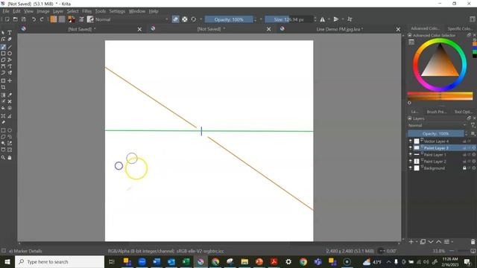The width and height of the screenshot is (477, 268).
Task: Open layer blending mode Normal dropdown
Action: (437, 125)
